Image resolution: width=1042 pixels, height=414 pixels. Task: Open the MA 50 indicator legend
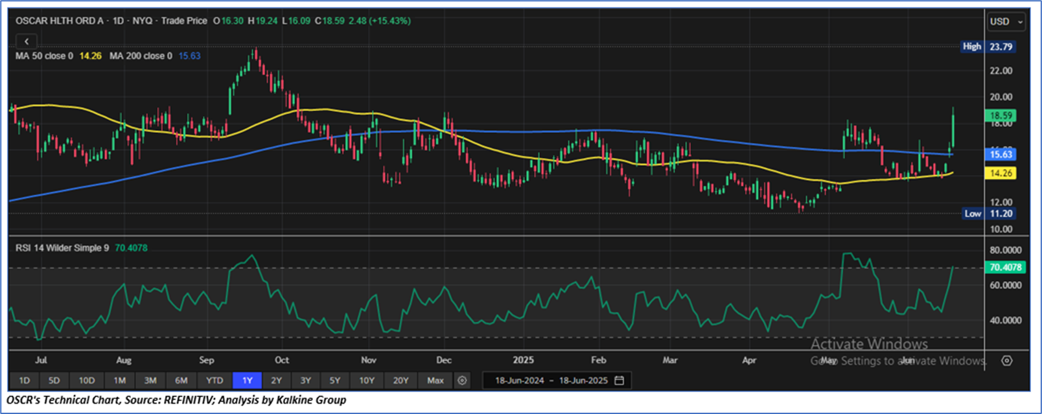(x=44, y=56)
